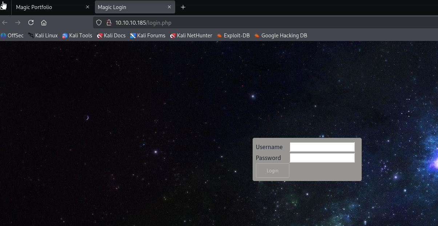This screenshot has width=438, height=226.
Task: Open the Kali Forums bookmark
Action: click(x=148, y=36)
